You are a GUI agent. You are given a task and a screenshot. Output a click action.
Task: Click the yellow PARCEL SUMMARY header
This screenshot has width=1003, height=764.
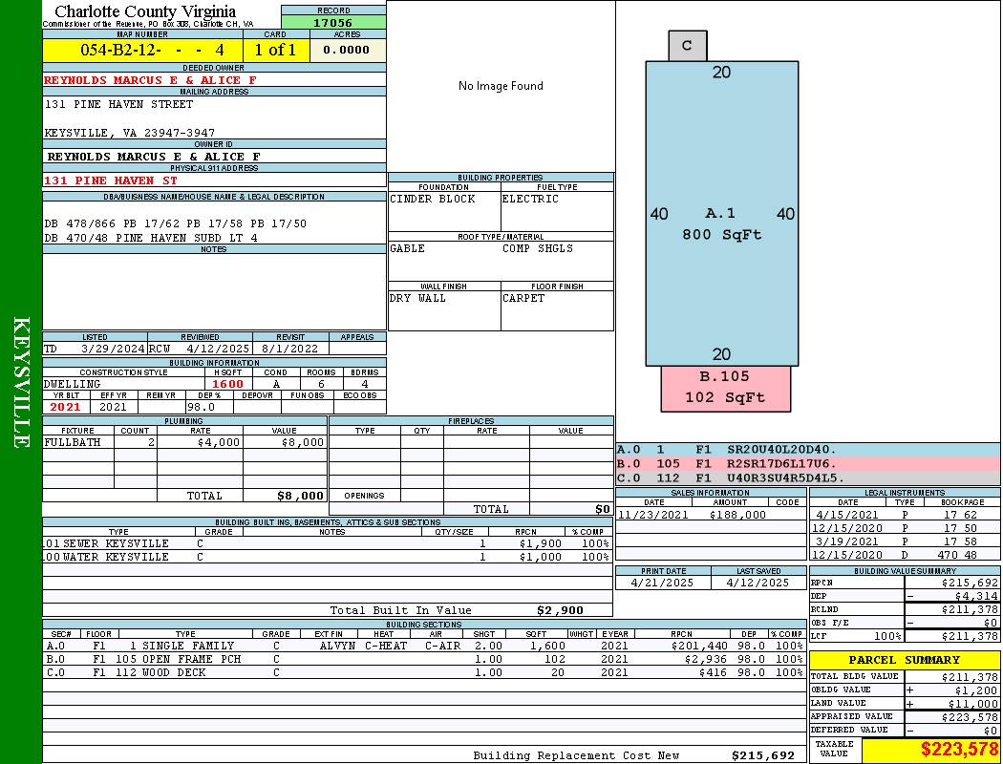[x=905, y=660]
